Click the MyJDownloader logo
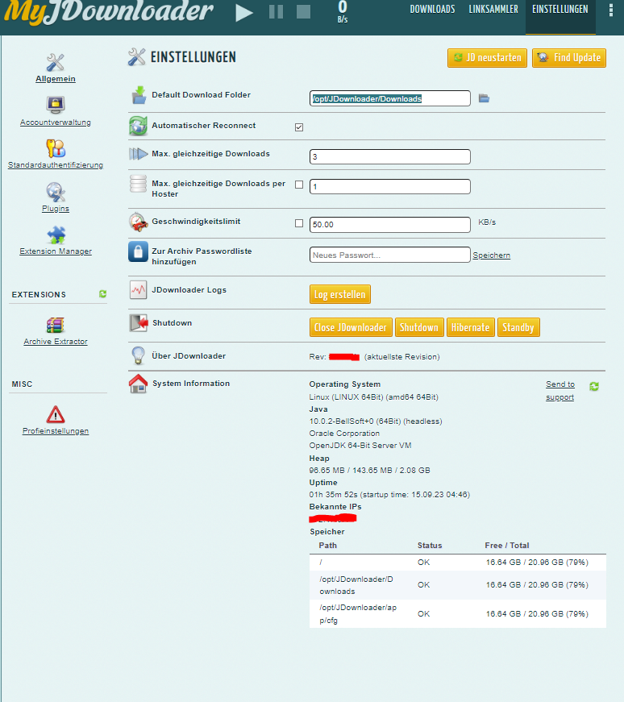Viewport: 624px width, 702px height. [x=108, y=11]
